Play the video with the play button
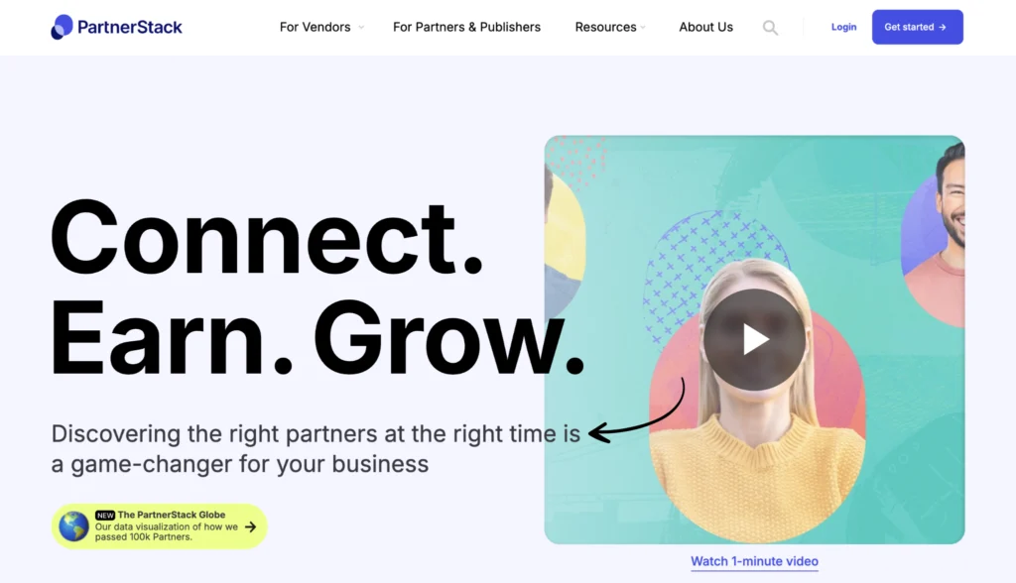Viewport: 1016px width, 583px height. pyautogui.click(x=754, y=339)
